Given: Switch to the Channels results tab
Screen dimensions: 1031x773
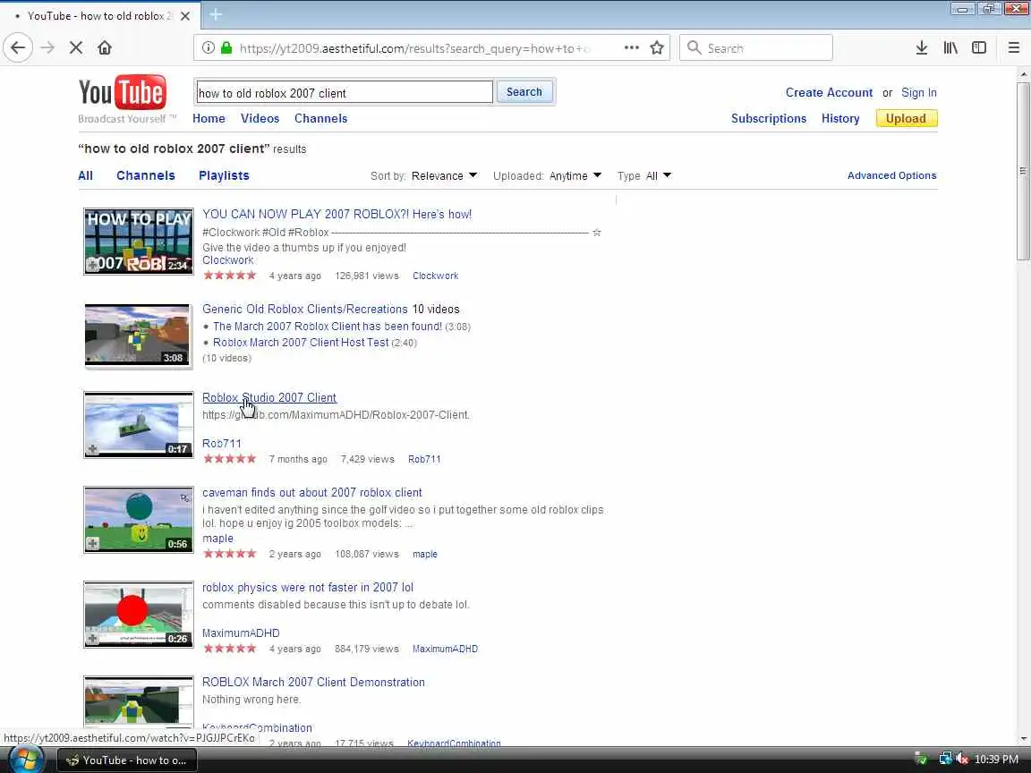Looking at the screenshot, I should (x=145, y=175).
